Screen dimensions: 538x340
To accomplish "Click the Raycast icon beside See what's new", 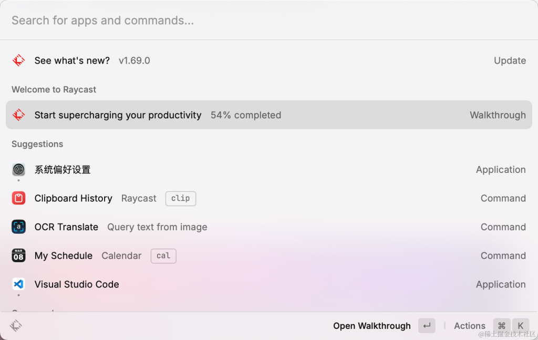I will [18, 60].
